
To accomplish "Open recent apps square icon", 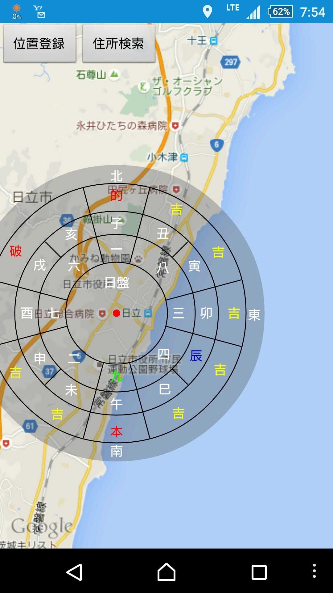I will point(259,572).
